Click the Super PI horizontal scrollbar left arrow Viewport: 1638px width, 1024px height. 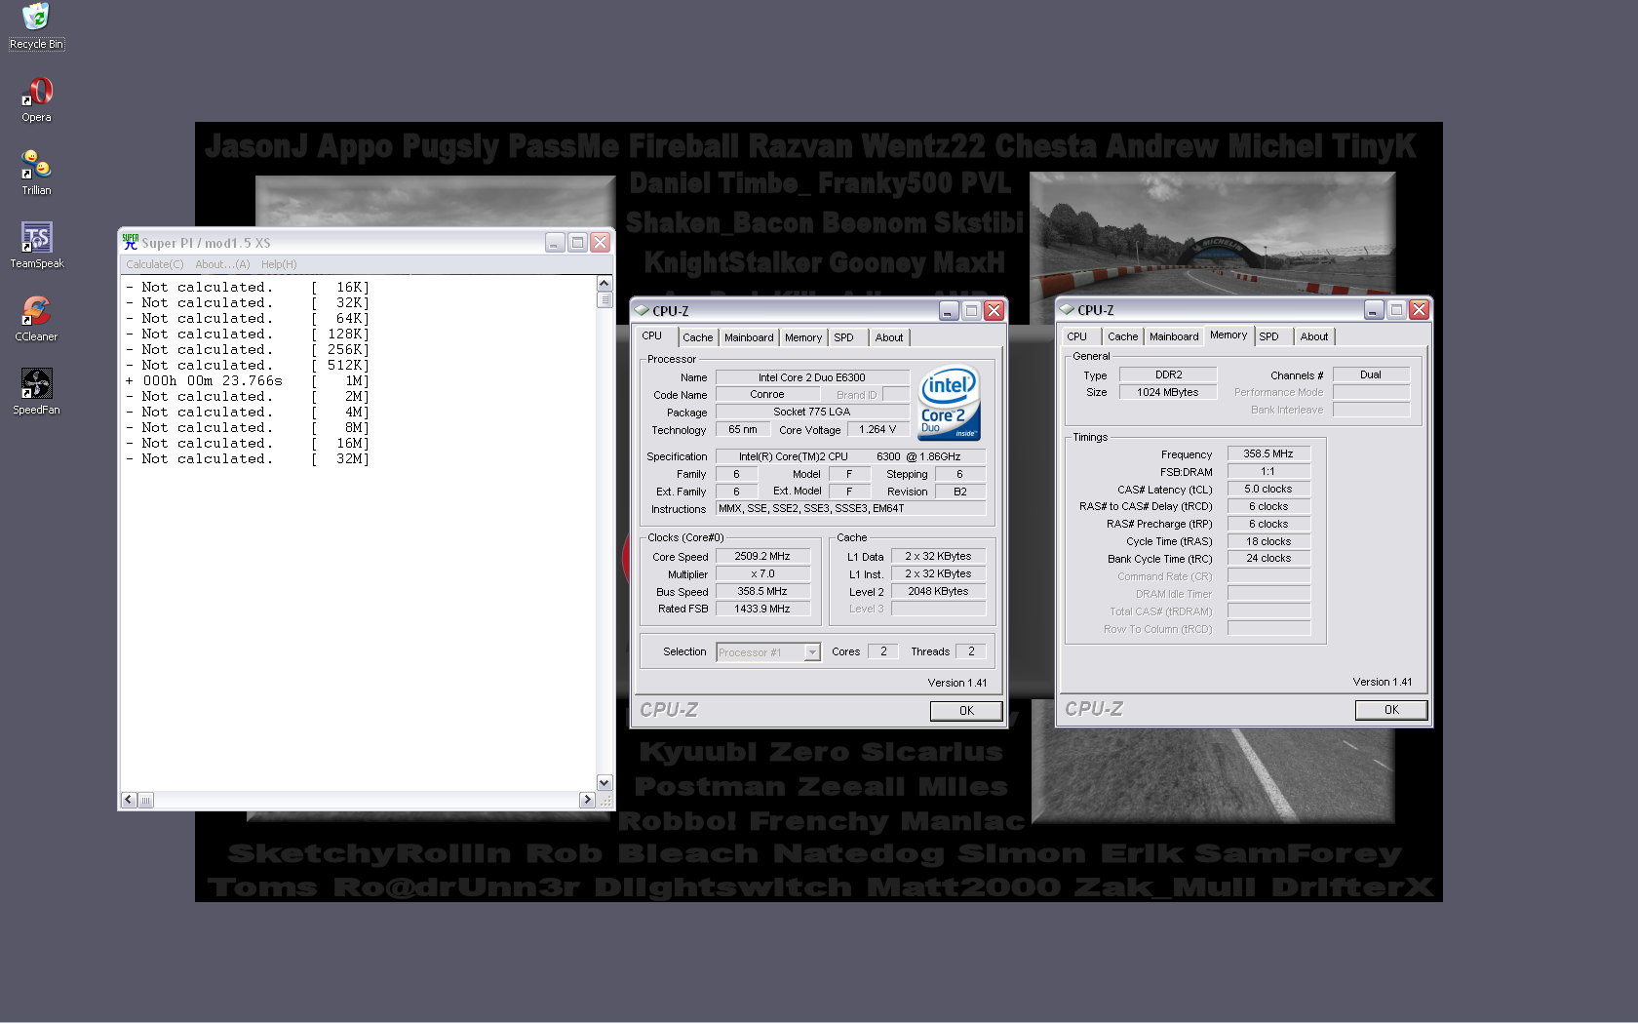129,800
